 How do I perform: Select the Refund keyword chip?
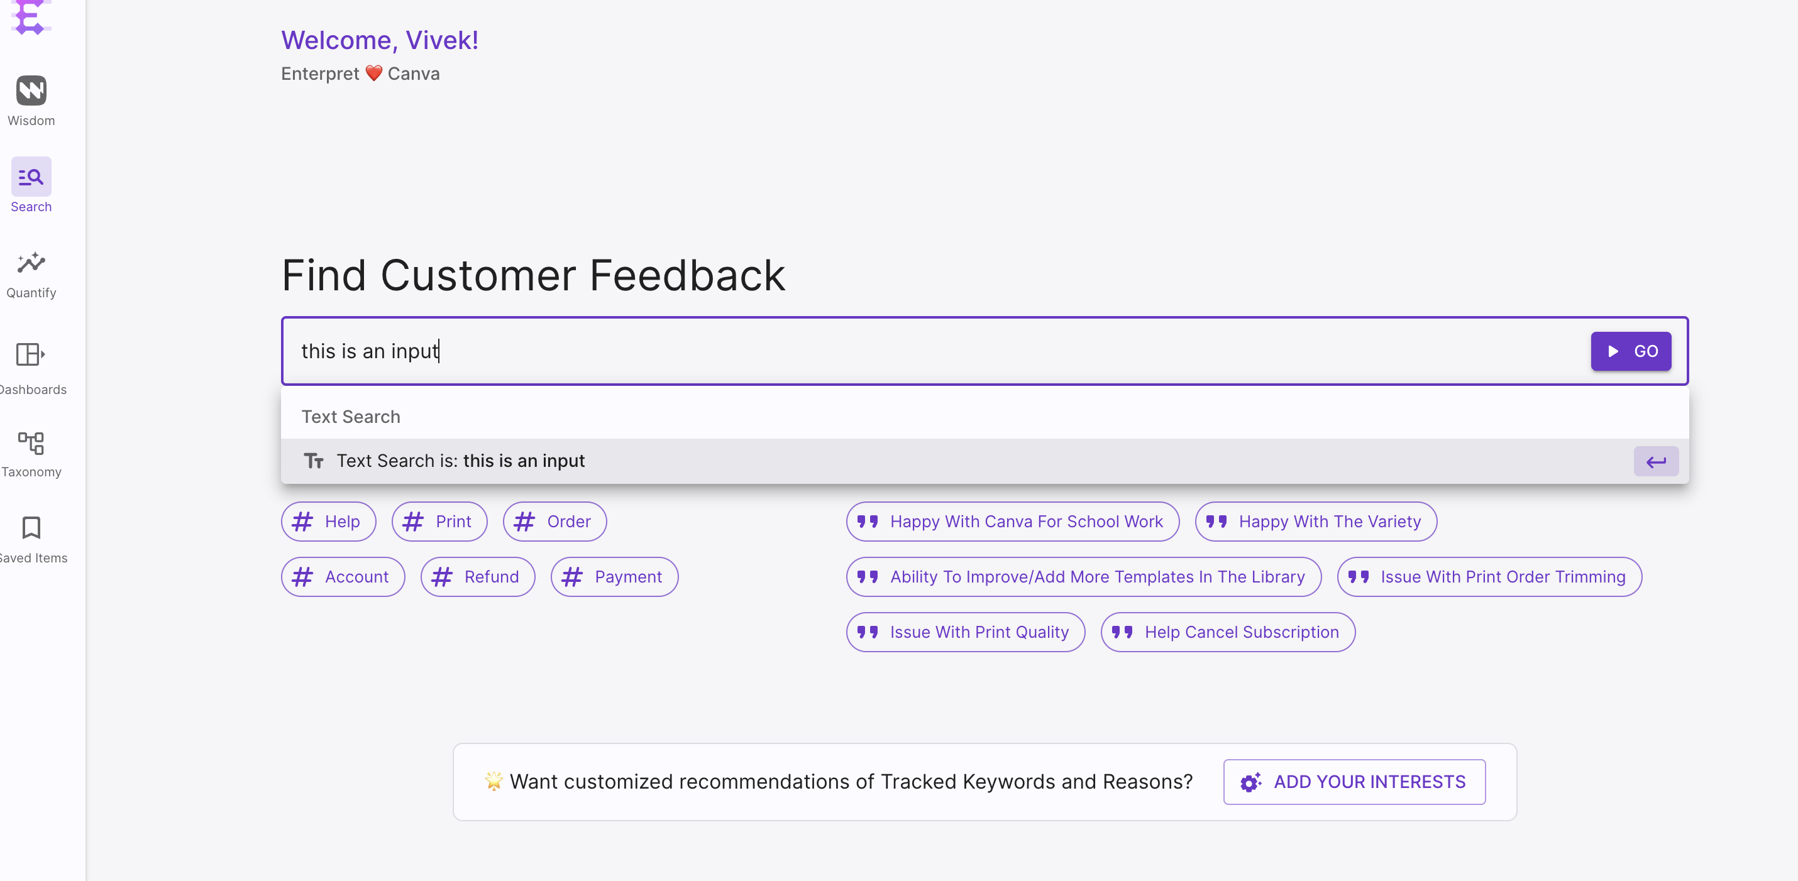[477, 577]
